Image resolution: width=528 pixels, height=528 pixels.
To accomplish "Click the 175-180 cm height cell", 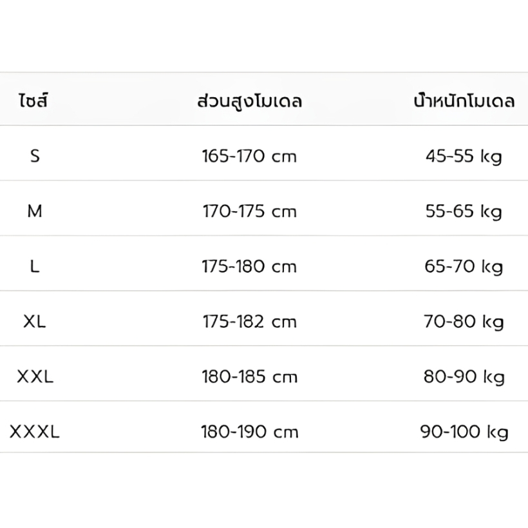I will [x=250, y=267].
